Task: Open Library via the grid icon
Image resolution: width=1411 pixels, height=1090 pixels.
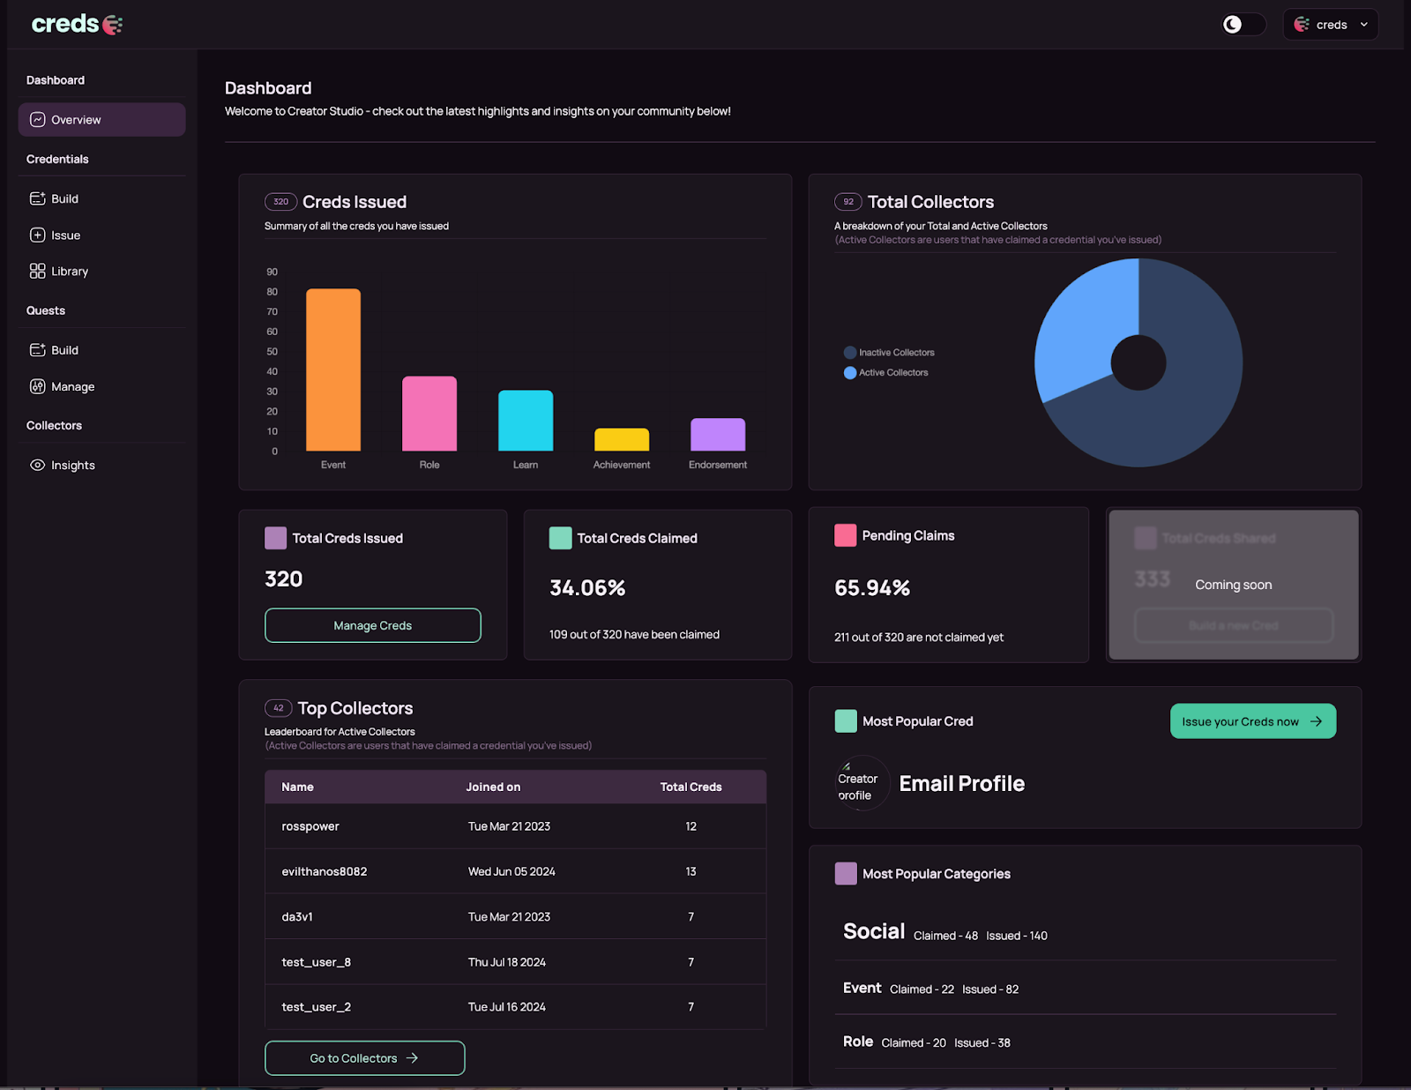Action: click(x=37, y=272)
